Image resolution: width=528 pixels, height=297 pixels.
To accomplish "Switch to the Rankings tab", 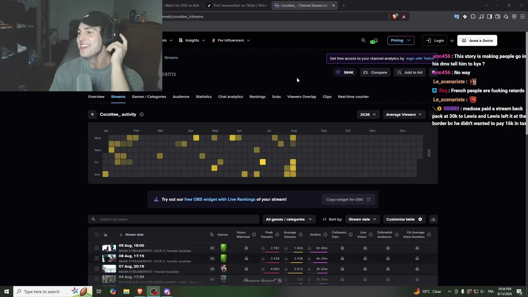I will (257, 97).
